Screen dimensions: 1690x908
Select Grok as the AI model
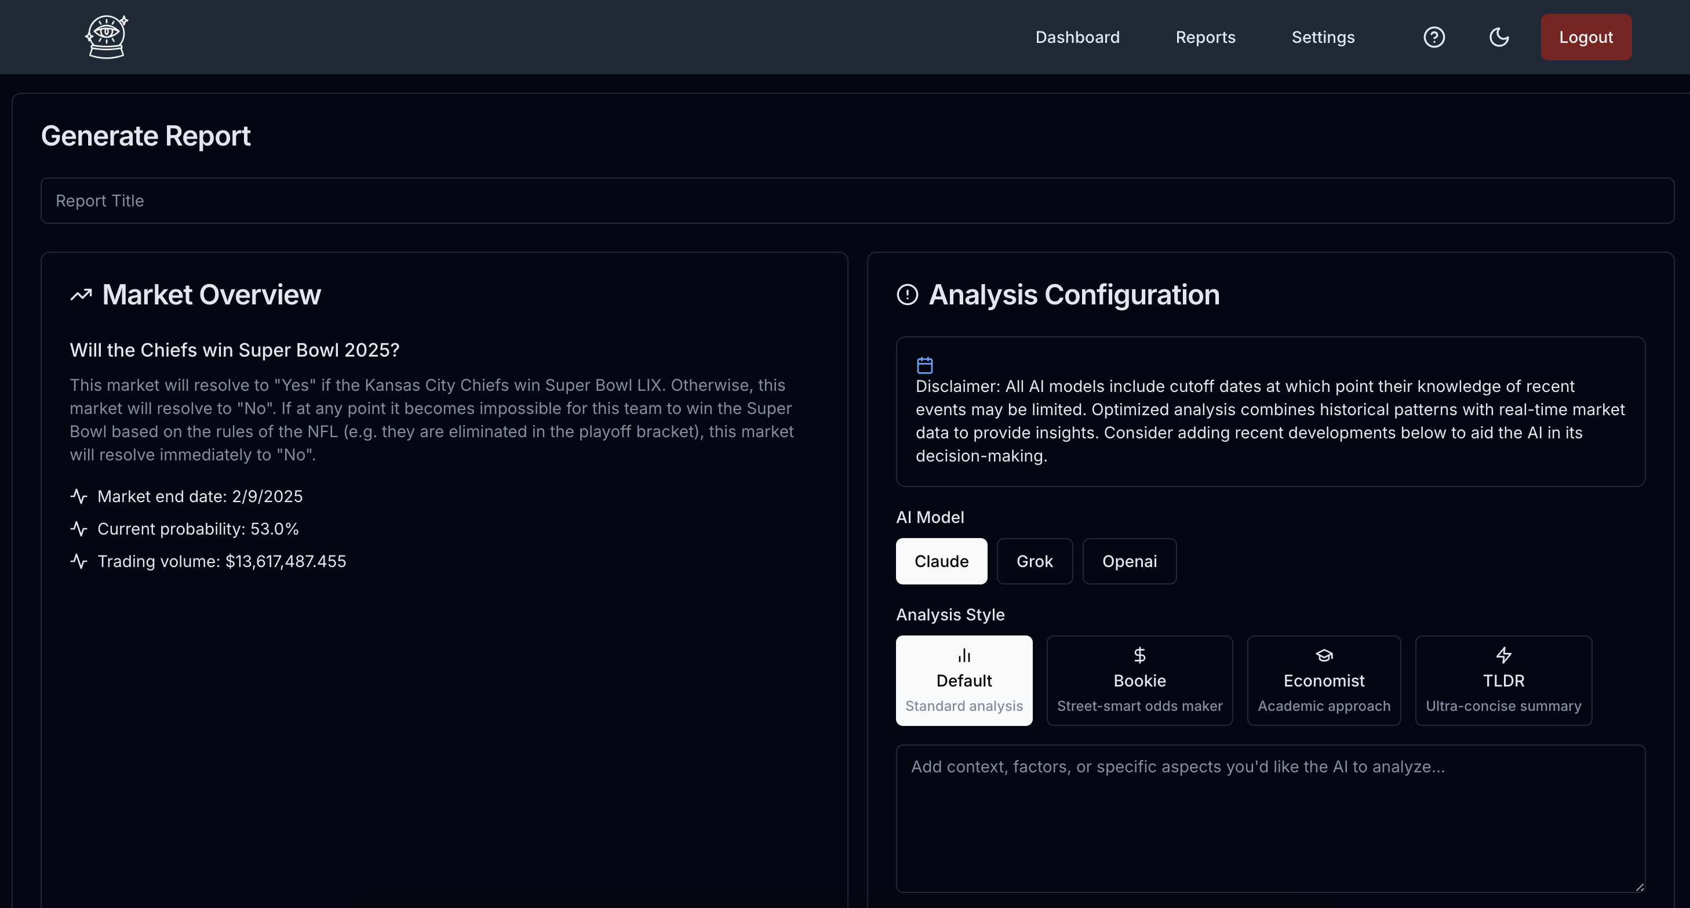coord(1034,561)
